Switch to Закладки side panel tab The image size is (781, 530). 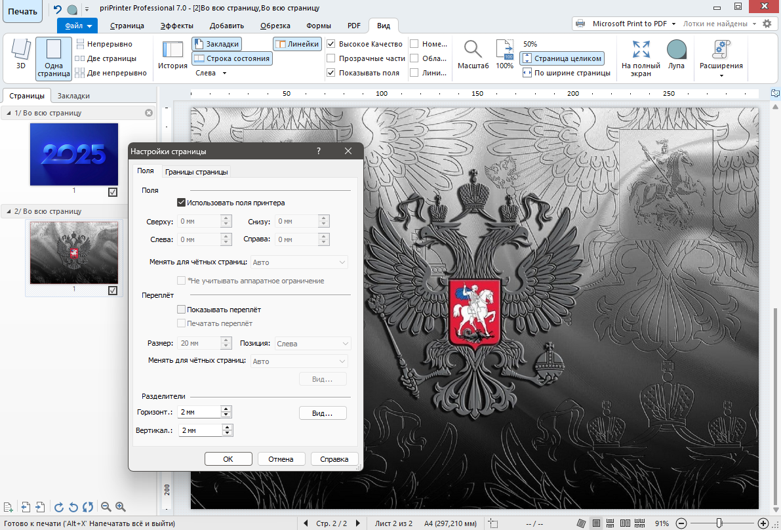73,96
